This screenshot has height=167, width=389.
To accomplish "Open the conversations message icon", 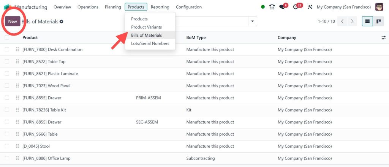I will [282, 7].
